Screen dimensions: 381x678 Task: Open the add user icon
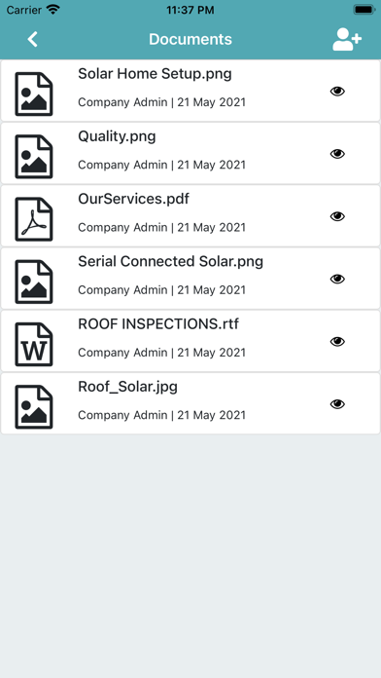click(346, 39)
